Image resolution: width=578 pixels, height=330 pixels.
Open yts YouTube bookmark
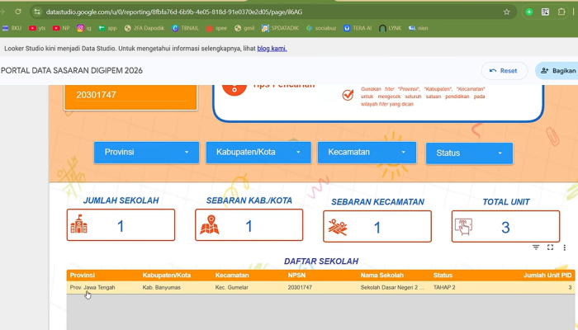point(37,28)
